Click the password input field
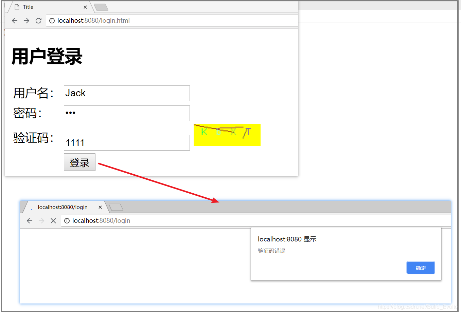Screen dimensions: 461x313 (x=127, y=113)
